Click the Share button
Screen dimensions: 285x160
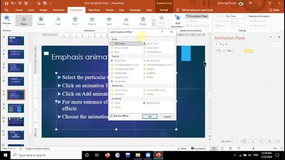coord(274,10)
